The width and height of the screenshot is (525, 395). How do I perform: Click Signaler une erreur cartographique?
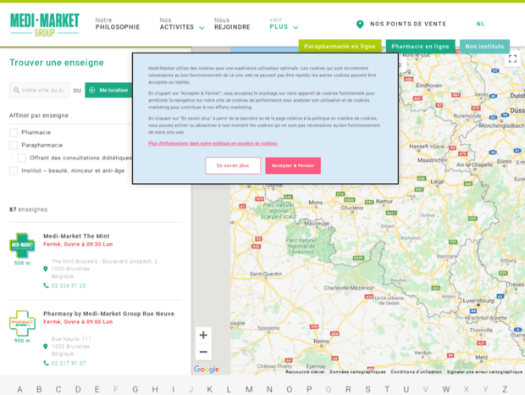coord(484,372)
